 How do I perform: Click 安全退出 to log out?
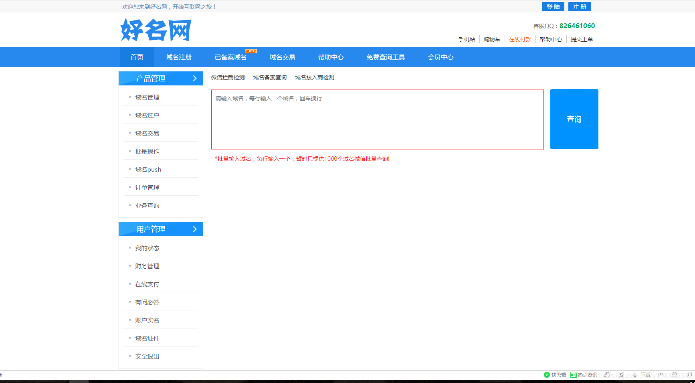[147, 357]
